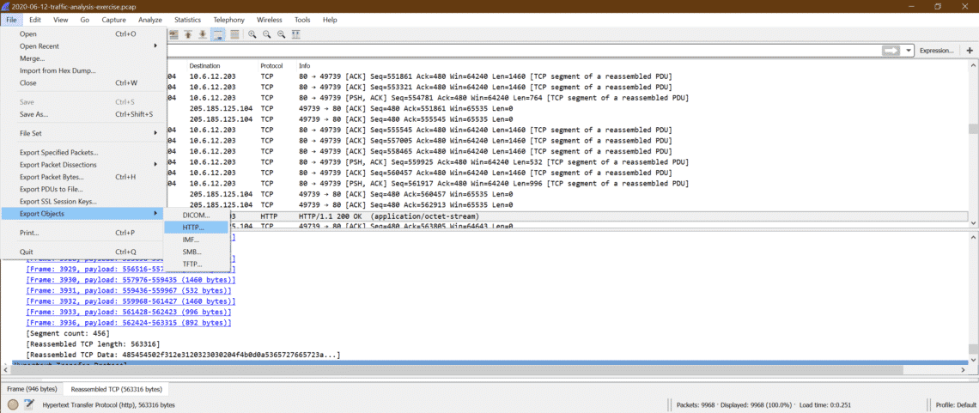Click packet list scrollbar up arrow
This screenshot has height=413, width=979.
[x=973, y=65]
